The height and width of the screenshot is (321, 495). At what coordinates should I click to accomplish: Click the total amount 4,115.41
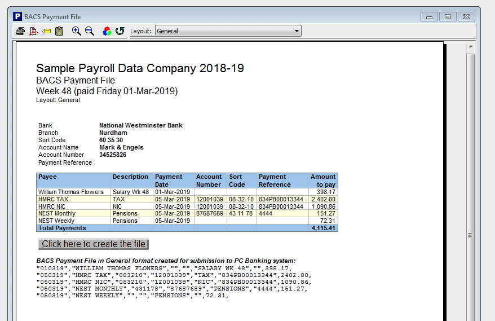323,228
